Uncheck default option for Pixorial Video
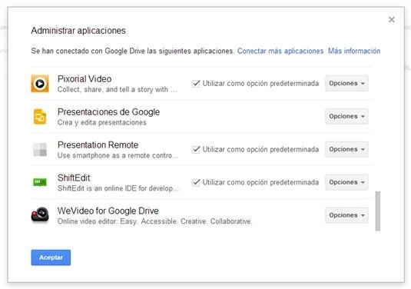 coord(196,84)
